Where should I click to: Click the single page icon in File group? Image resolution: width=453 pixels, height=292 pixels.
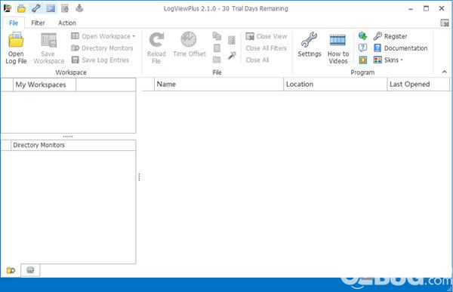click(x=217, y=48)
